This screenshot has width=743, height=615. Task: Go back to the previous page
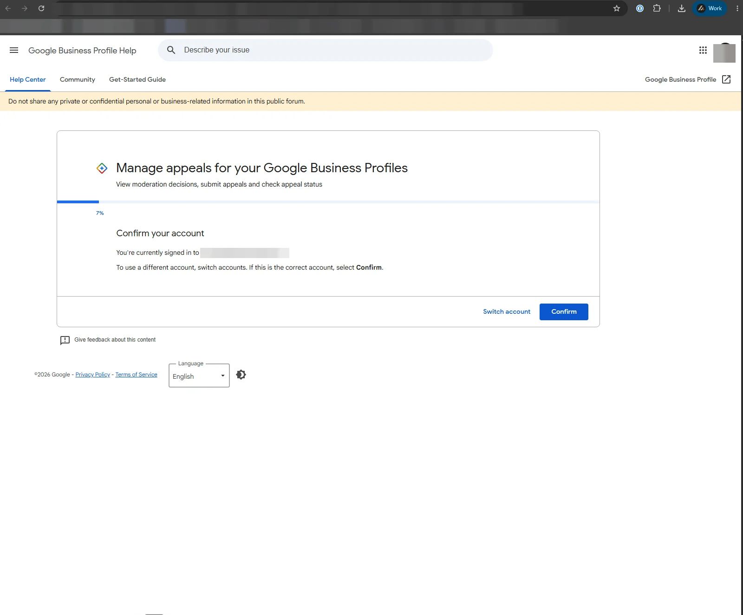(x=8, y=8)
